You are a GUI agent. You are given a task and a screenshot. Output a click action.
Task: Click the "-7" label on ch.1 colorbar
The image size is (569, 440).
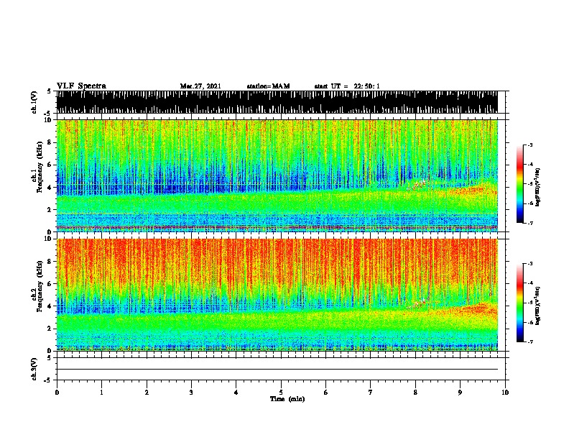point(529,223)
